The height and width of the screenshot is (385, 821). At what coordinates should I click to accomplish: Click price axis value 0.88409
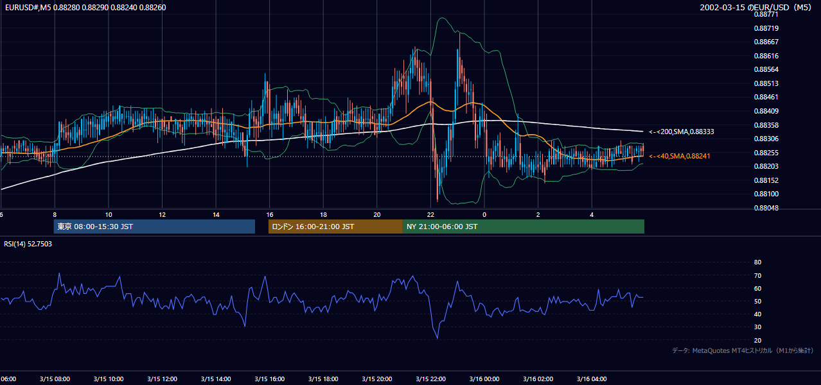(x=766, y=111)
